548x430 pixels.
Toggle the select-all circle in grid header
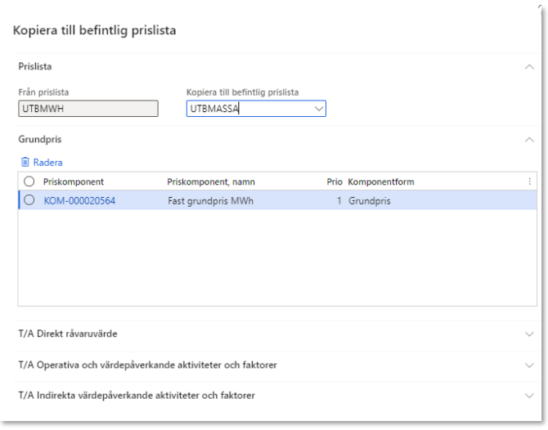29,181
